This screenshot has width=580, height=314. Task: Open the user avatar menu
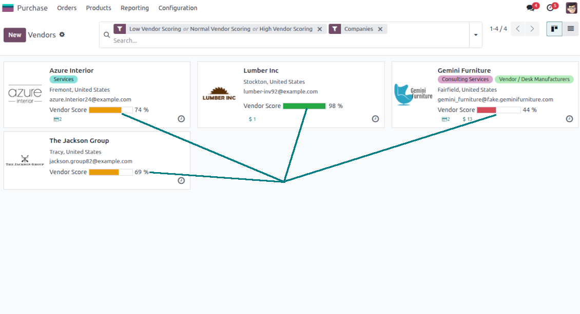(571, 8)
